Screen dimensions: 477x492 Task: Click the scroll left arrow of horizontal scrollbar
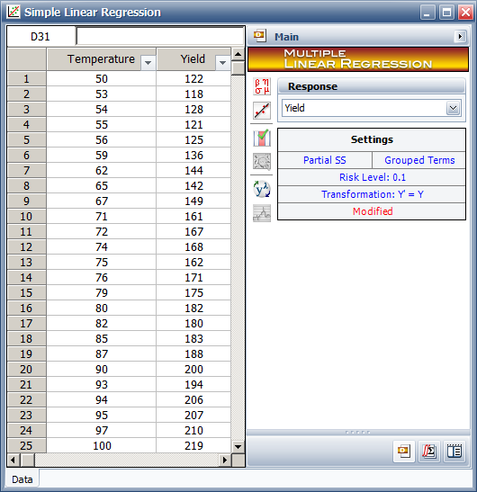pyautogui.click(x=13, y=460)
